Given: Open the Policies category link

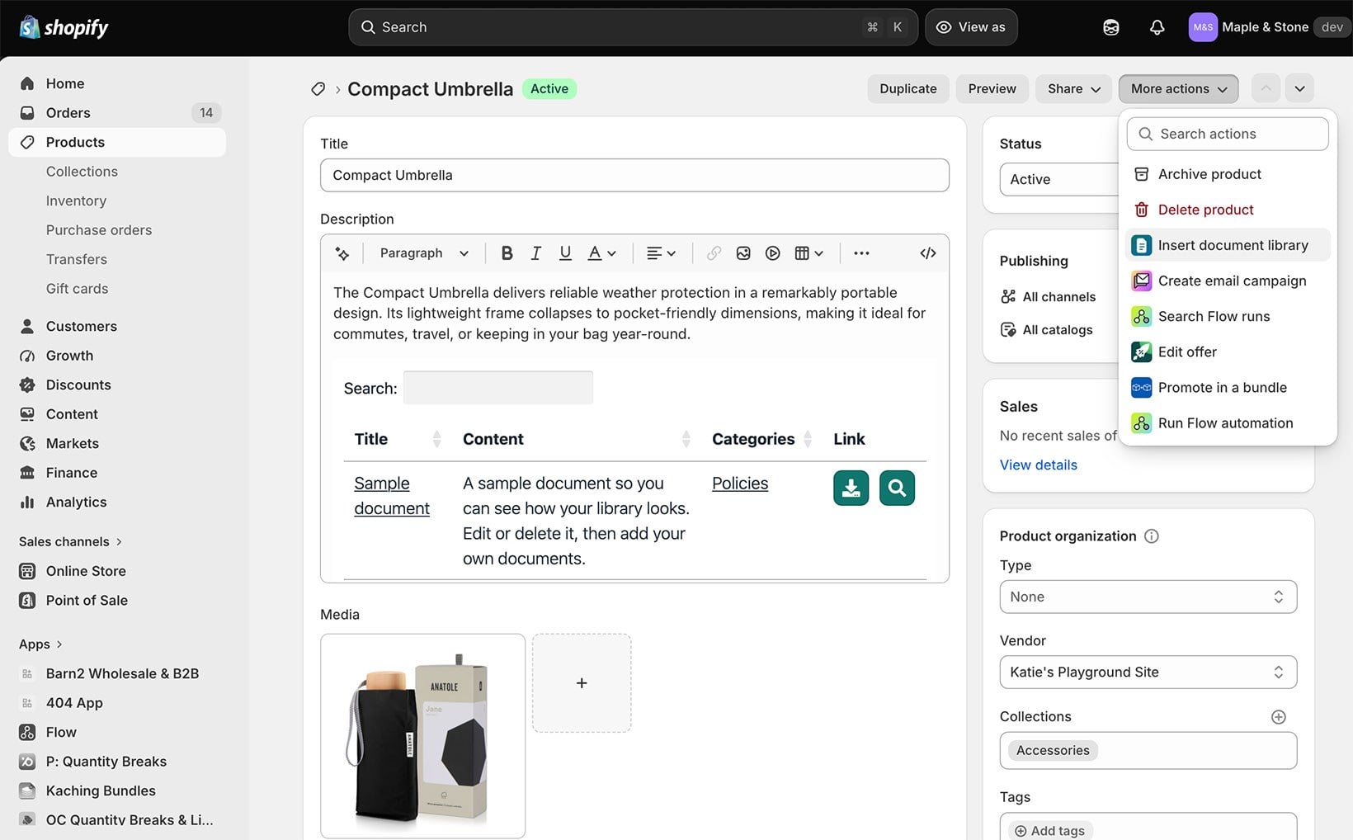Looking at the screenshot, I should tap(740, 484).
